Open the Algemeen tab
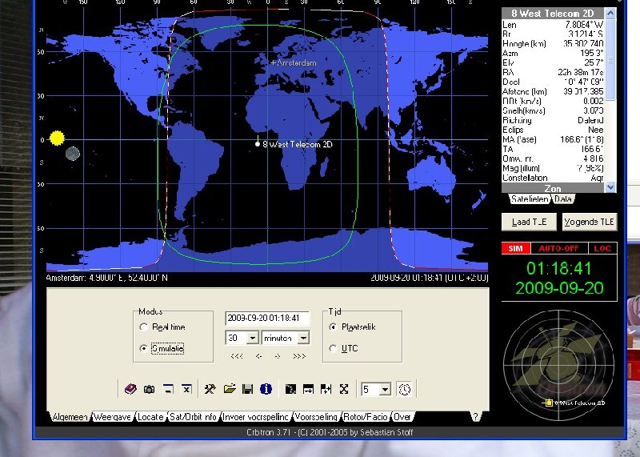The width and height of the screenshot is (640, 457). (70, 417)
